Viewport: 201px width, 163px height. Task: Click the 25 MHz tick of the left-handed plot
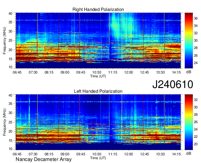(10, 122)
